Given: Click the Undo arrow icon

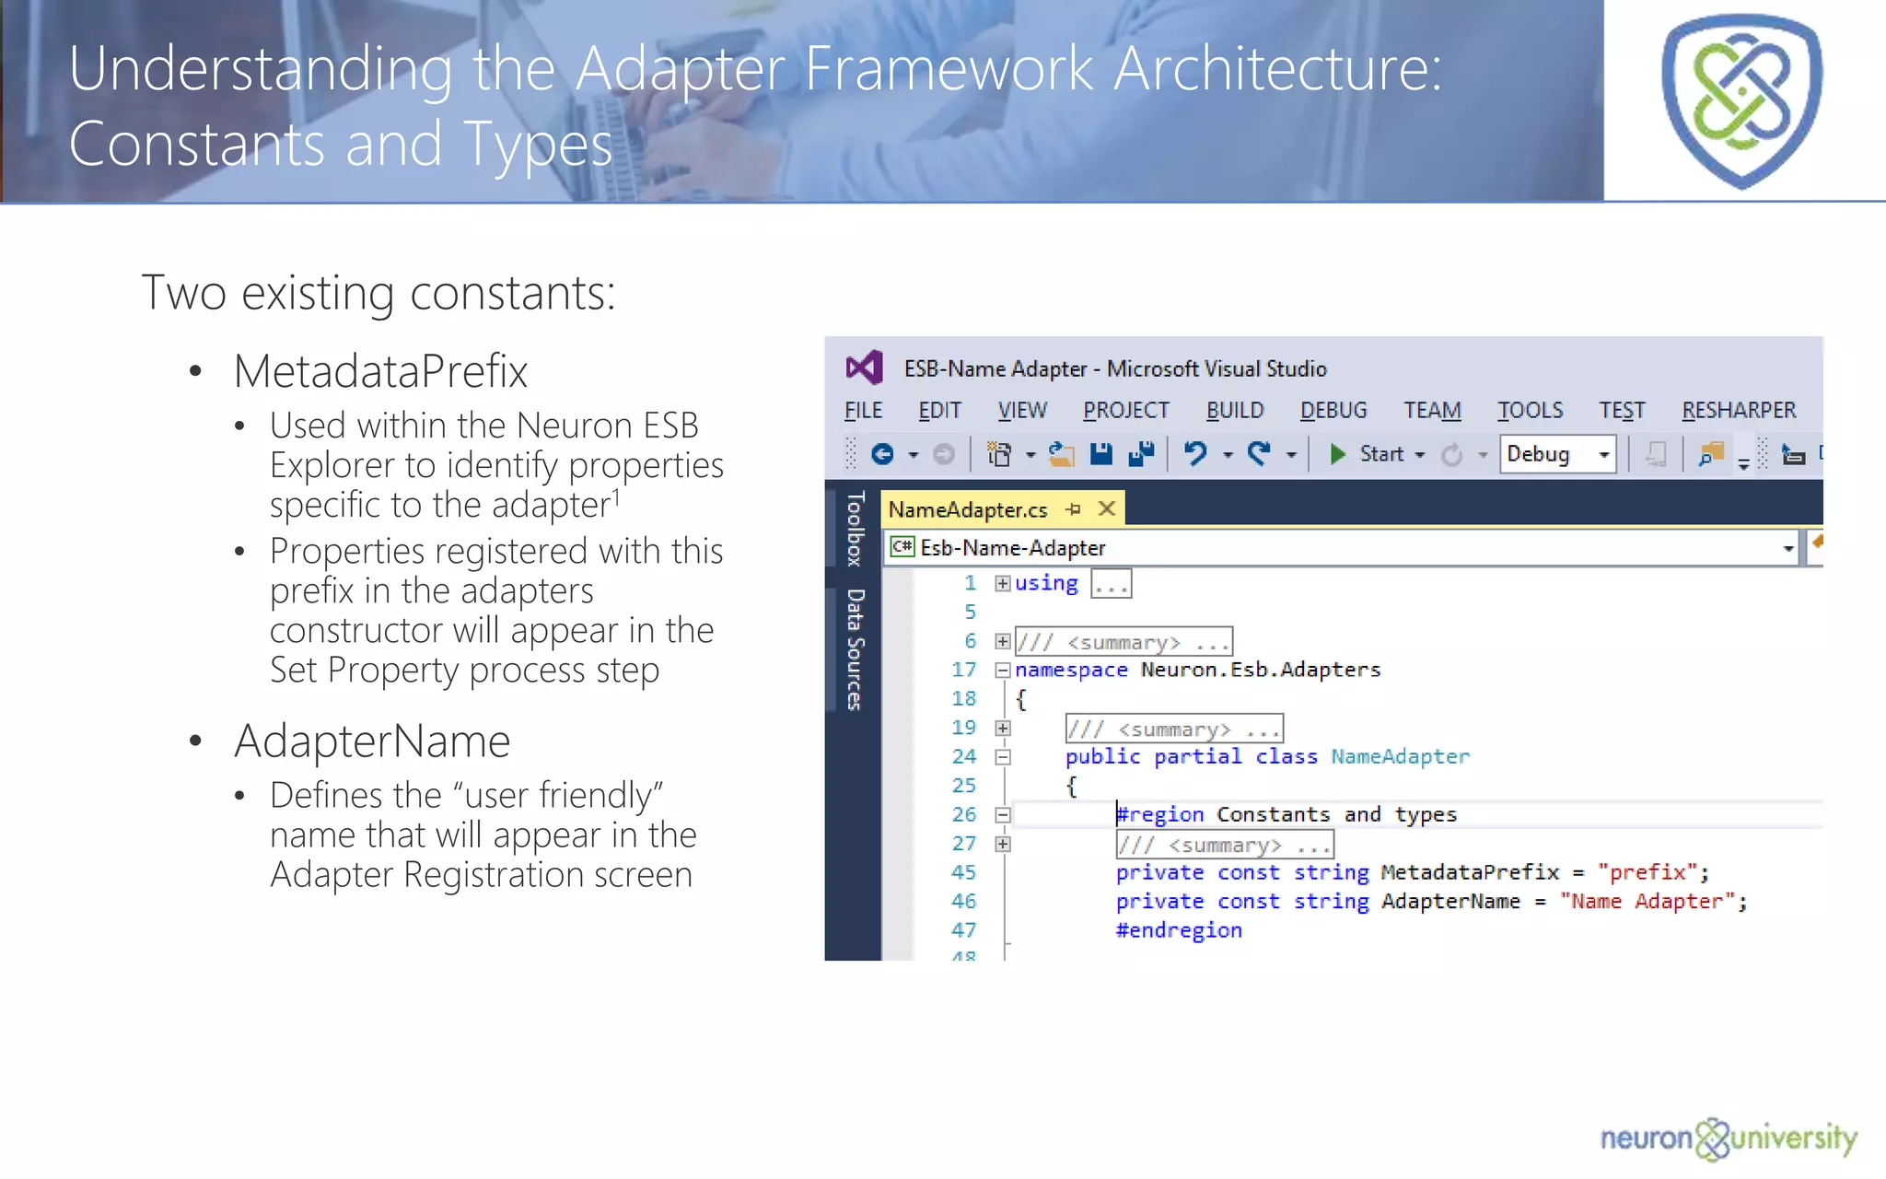Looking at the screenshot, I should pyautogui.click(x=1195, y=454).
